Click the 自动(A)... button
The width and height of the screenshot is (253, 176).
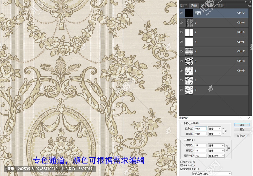tap(242, 135)
